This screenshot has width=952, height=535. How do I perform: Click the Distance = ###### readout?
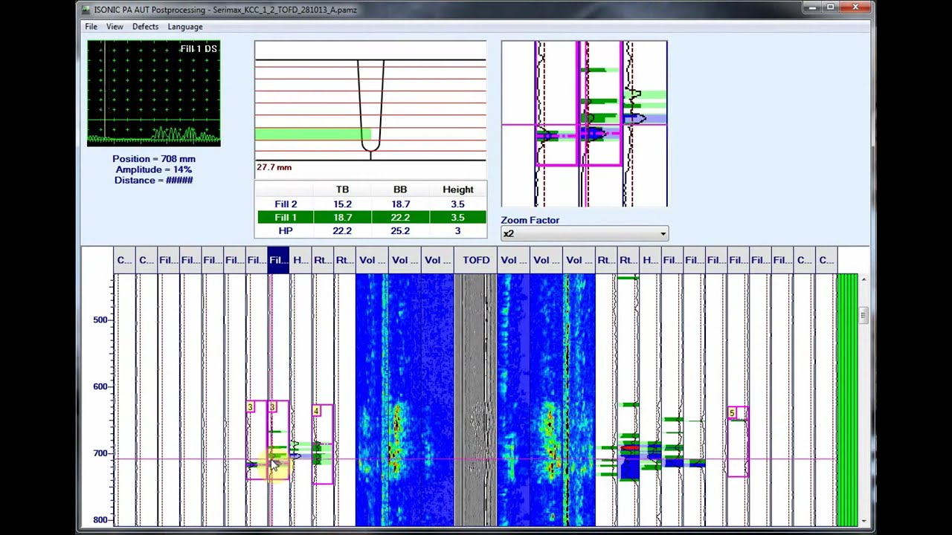click(154, 180)
